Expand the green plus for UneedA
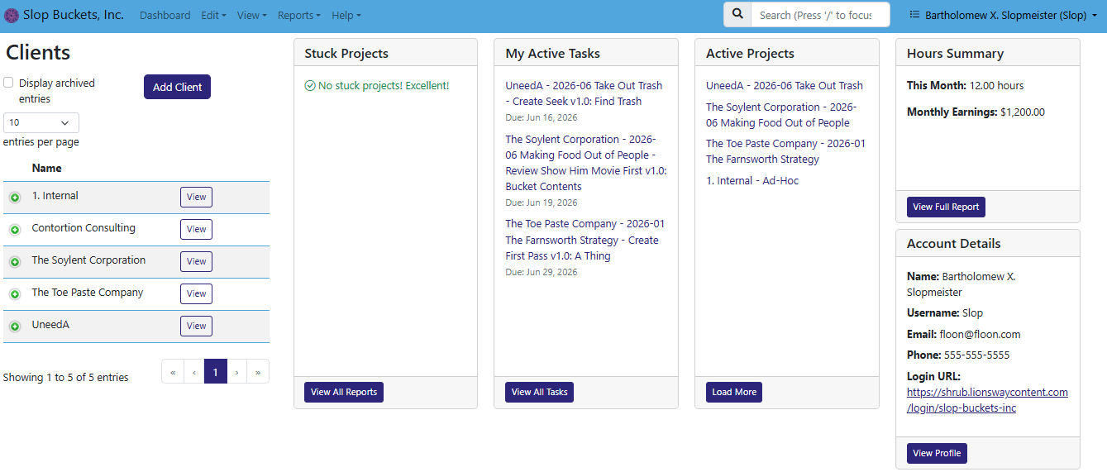Screen dimensions: 1107x472 click(14, 327)
